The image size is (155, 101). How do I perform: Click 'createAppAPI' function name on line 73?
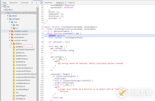coord(67,27)
